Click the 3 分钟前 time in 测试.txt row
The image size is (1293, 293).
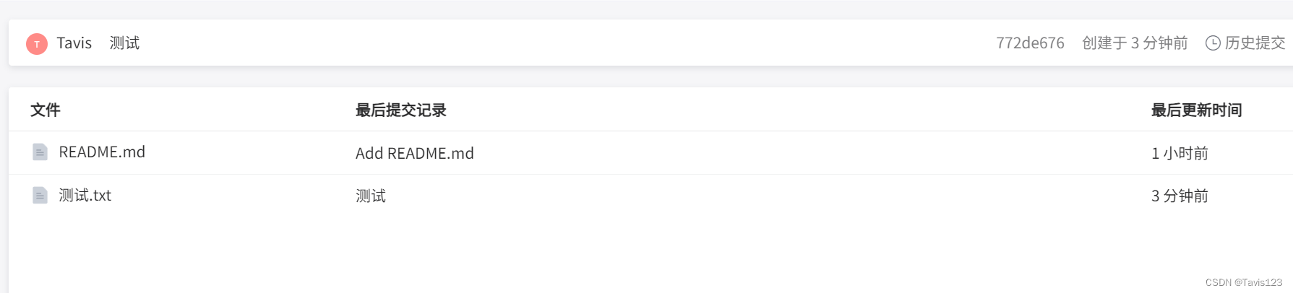(1180, 196)
